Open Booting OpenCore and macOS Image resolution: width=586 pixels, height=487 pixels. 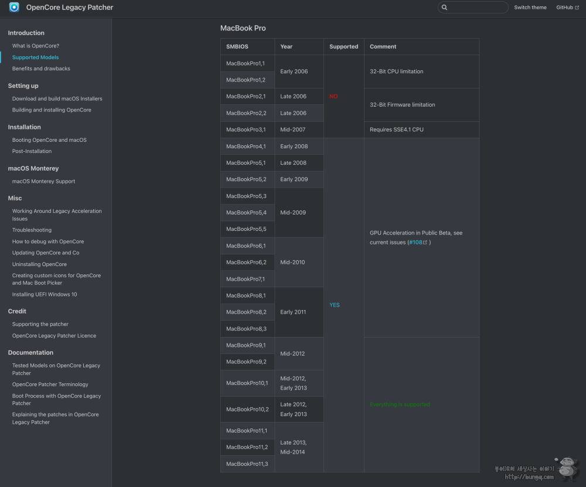pos(49,140)
